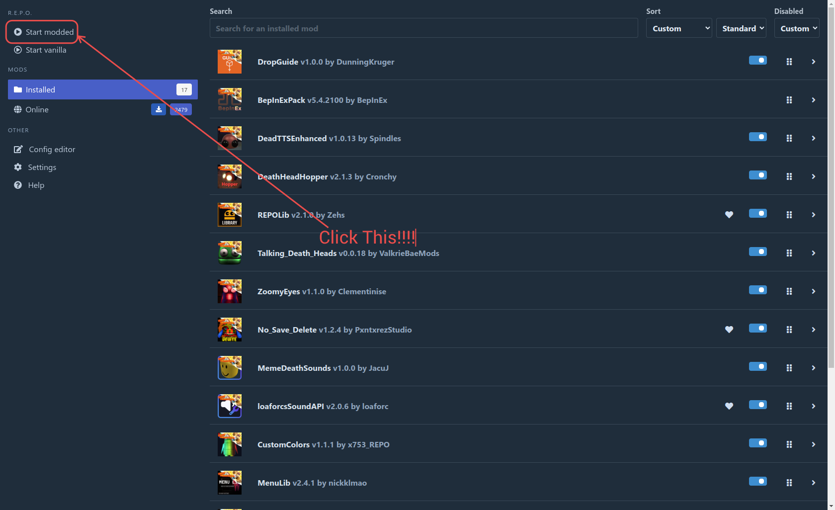The height and width of the screenshot is (510, 835).
Task: Disable the DropGuide mod toggle
Action: [x=757, y=60]
